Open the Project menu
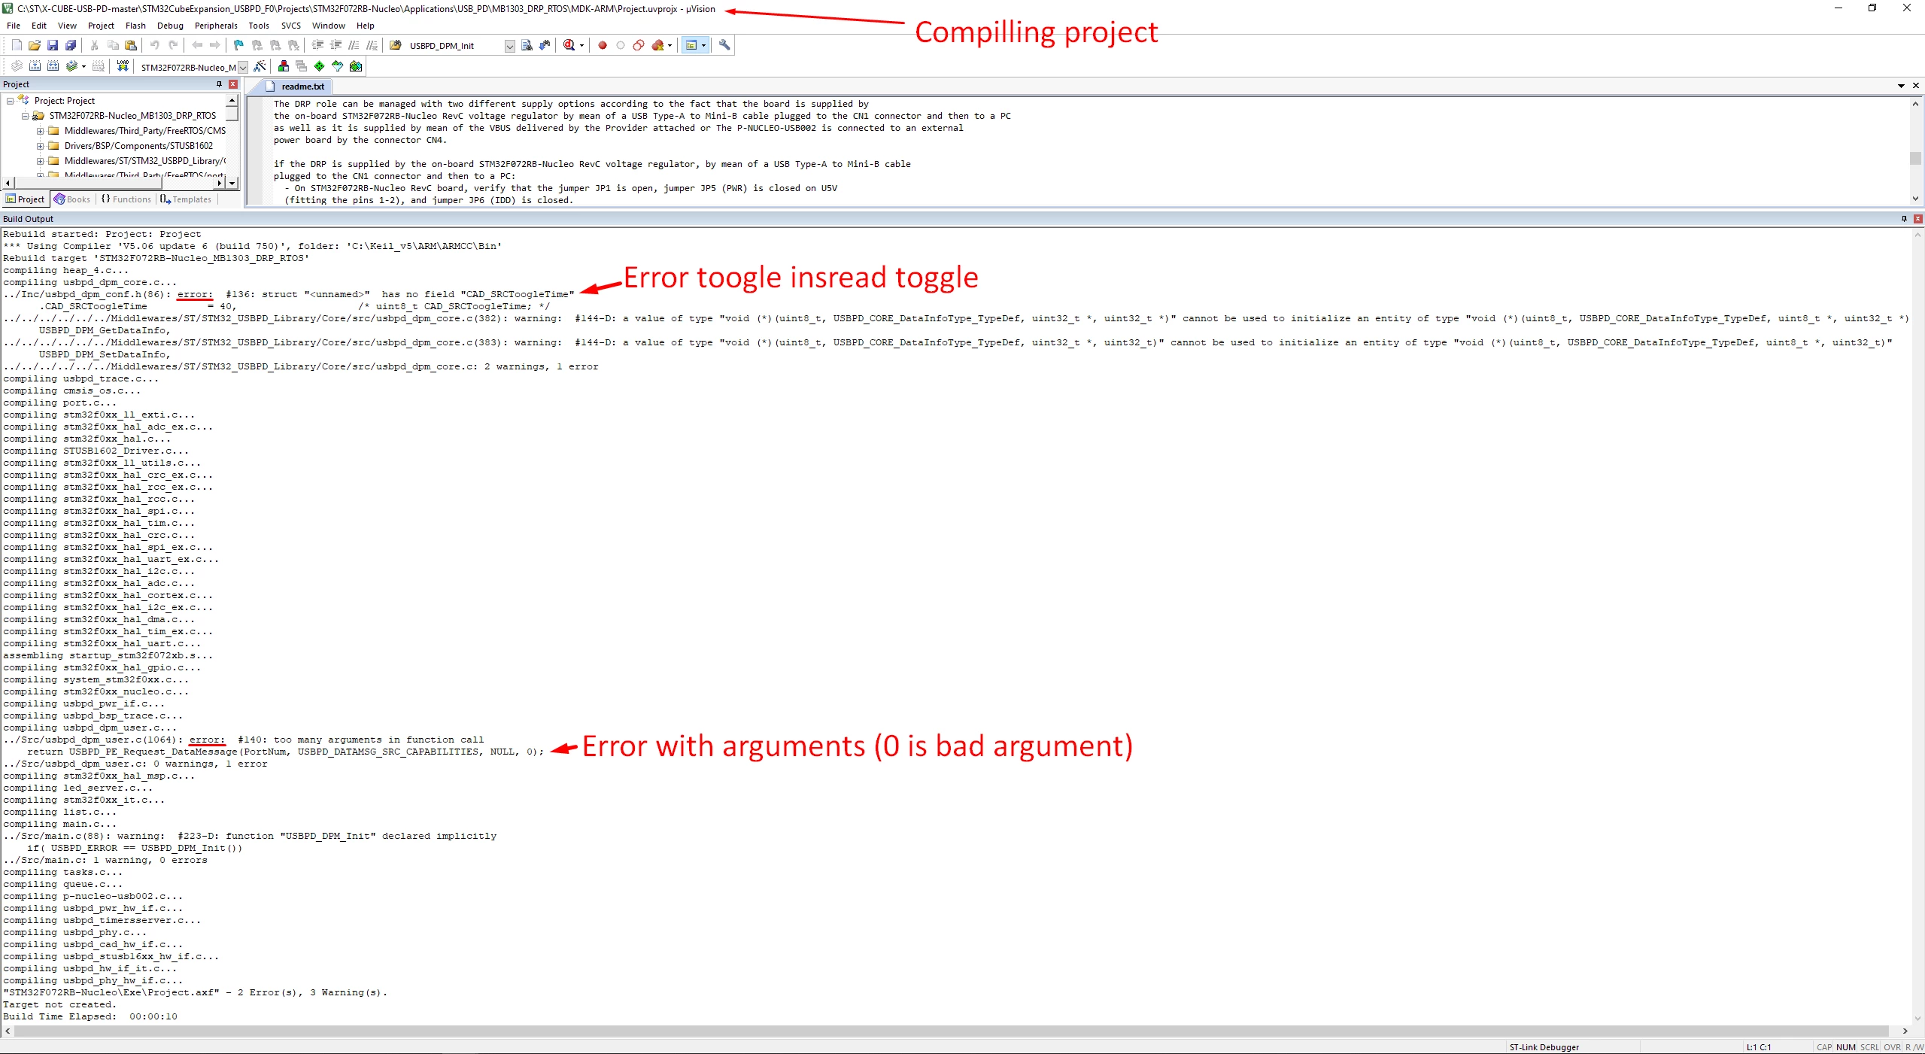Image resolution: width=1925 pixels, height=1054 pixels. (x=101, y=26)
